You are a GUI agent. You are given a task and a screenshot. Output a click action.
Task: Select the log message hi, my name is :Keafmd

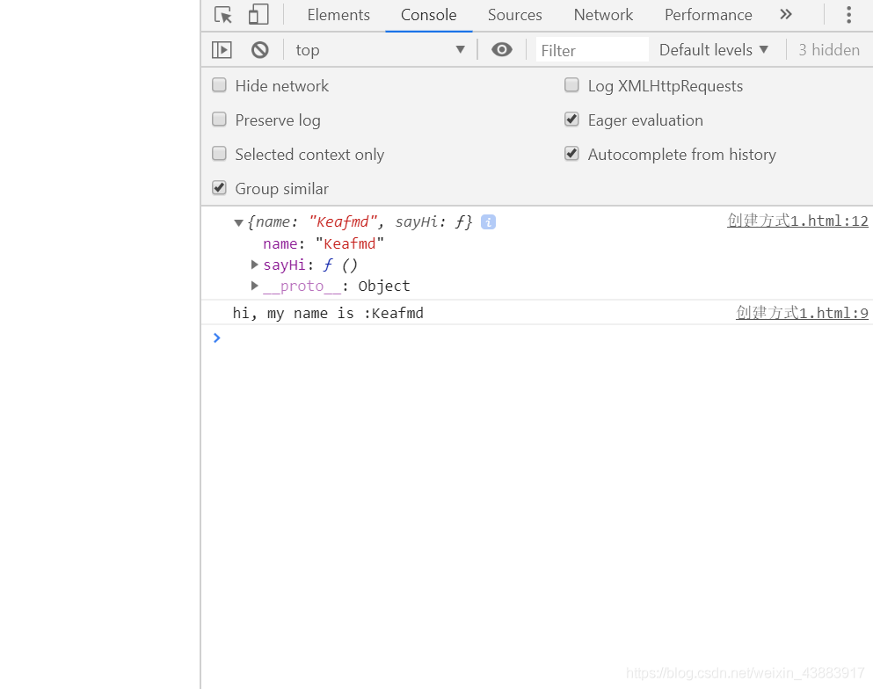(328, 314)
